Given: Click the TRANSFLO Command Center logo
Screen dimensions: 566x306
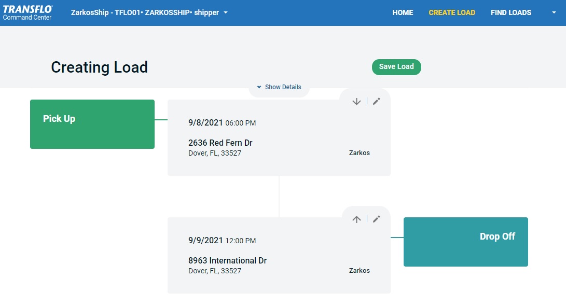Looking at the screenshot, I should (27, 12).
